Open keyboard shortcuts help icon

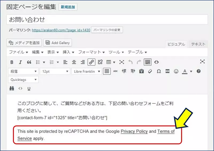click(198, 71)
